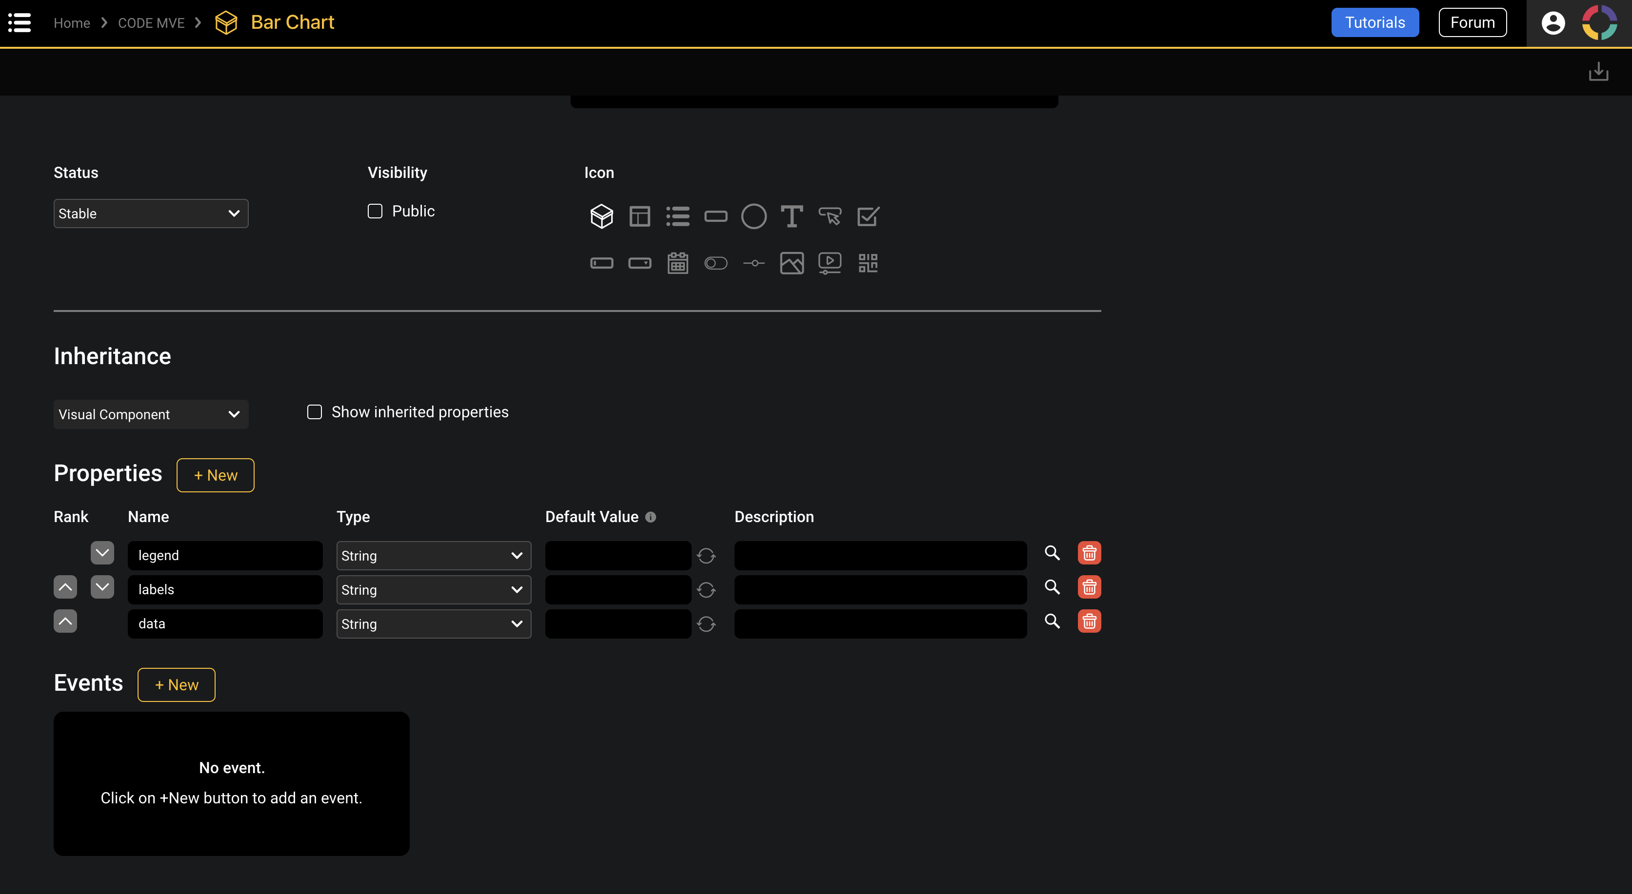Select the toggle switch icon option

click(715, 263)
